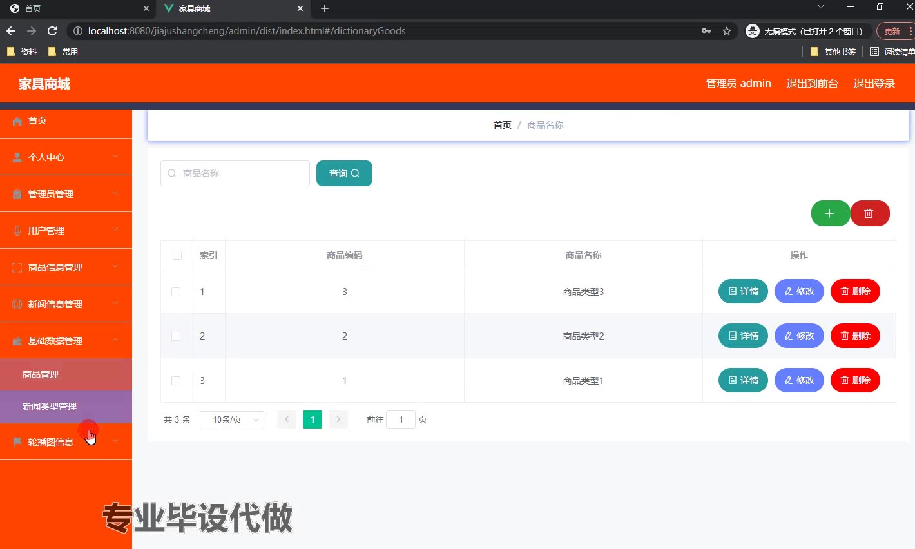Screen dimensions: 915x549
Task: Open 详情 for 商品类型3
Action: [x=743, y=291]
